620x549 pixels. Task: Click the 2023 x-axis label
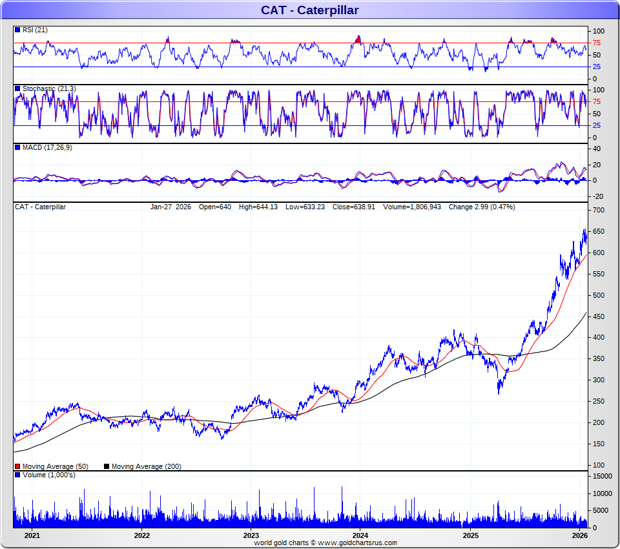pos(251,535)
